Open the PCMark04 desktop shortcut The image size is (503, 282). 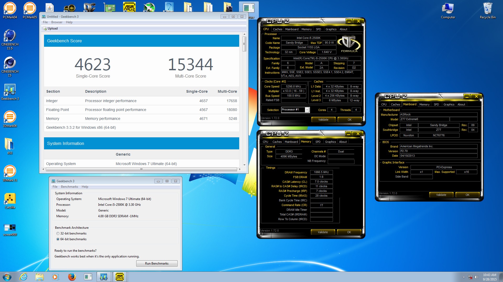click(10, 10)
